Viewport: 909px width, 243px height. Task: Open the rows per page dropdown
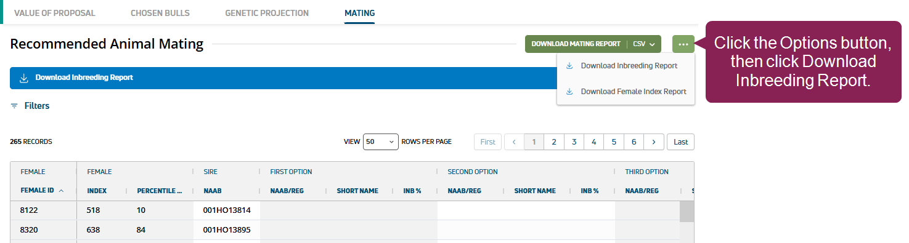[x=381, y=141]
